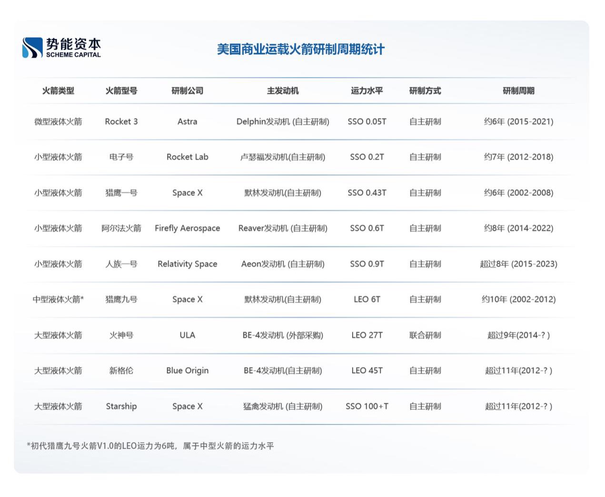The width and height of the screenshot is (605, 497).
Task: Click 约8年 (2014-2022) cell
Action: (x=518, y=228)
